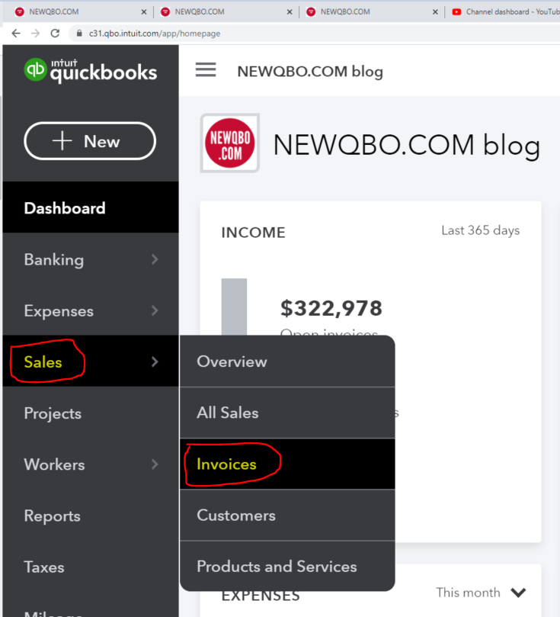Choose Overview from the Sales flyout
560x617 pixels.
tap(287, 362)
